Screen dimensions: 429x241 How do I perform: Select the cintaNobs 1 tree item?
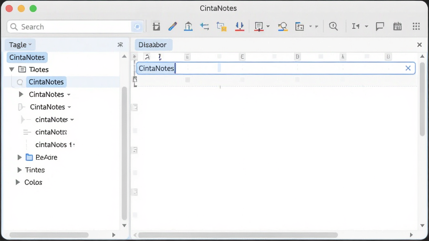click(x=55, y=145)
